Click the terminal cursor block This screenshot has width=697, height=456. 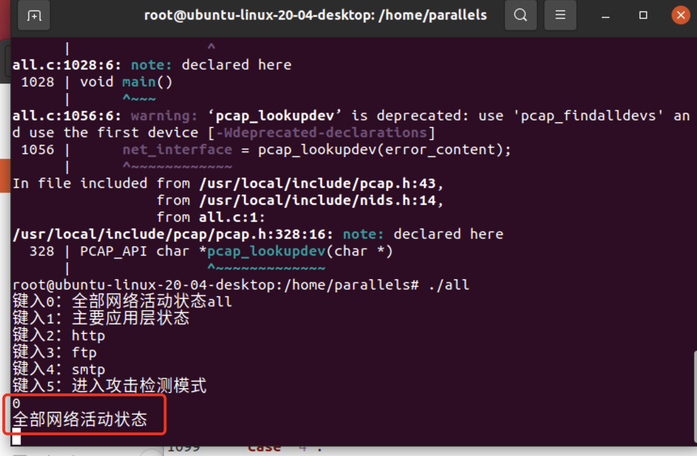click(16, 436)
